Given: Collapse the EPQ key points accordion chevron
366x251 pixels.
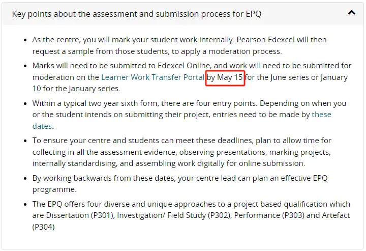Looking at the screenshot, I should (x=352, y=13).
